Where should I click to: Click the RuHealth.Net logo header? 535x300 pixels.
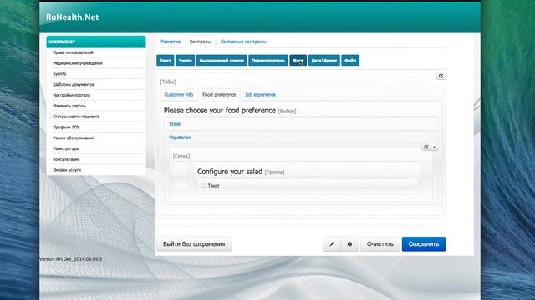tap(73, 17)
